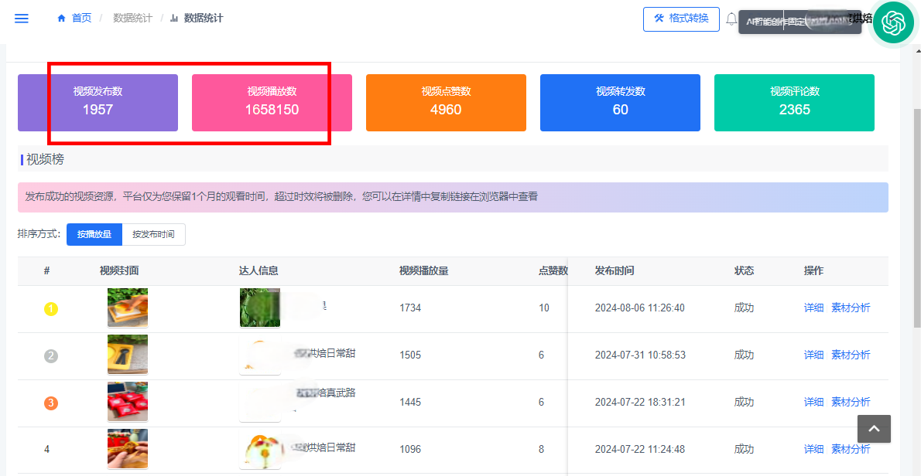Click the notification bell icon
This screenshot has height=476, width=921.
click(x=731, y=20)
